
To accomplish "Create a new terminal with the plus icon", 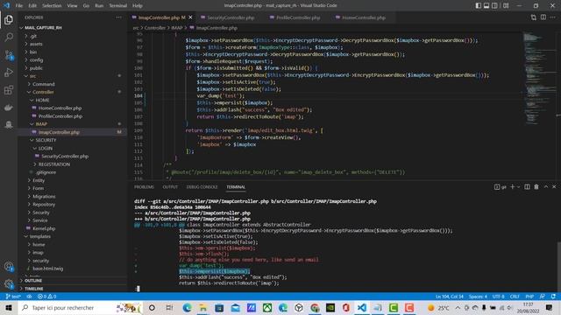I will pos(512,186).
